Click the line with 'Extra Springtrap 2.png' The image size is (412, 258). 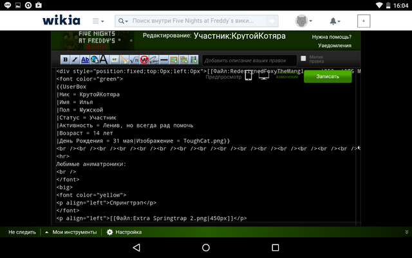151,218
